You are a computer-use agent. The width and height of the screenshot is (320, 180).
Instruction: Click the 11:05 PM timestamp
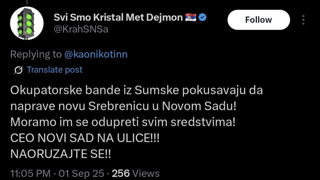pyautogui.click(x=31, y=173)
